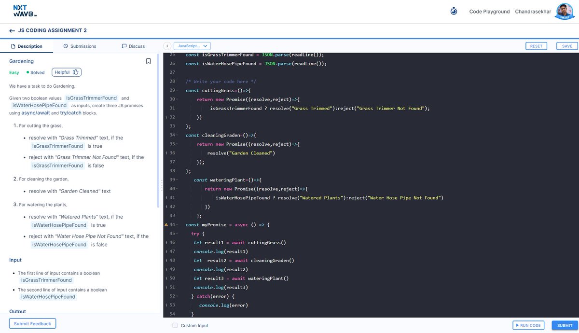Click the thumbs-up icon in the Helpful button
The image size is (579, 333).
point(75,72)
